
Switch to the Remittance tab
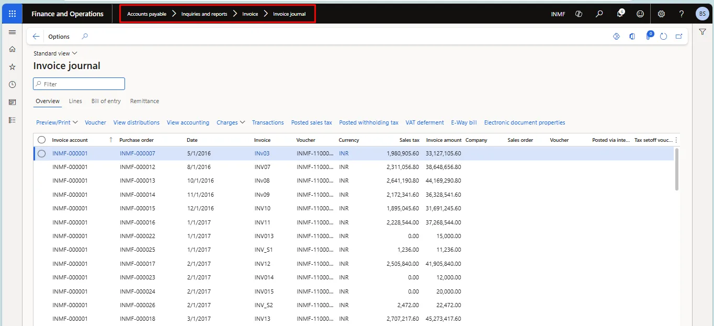click(144, 101)
